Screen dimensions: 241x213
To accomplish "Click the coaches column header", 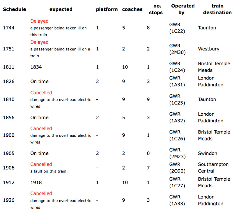I will (x=132, y=9).
